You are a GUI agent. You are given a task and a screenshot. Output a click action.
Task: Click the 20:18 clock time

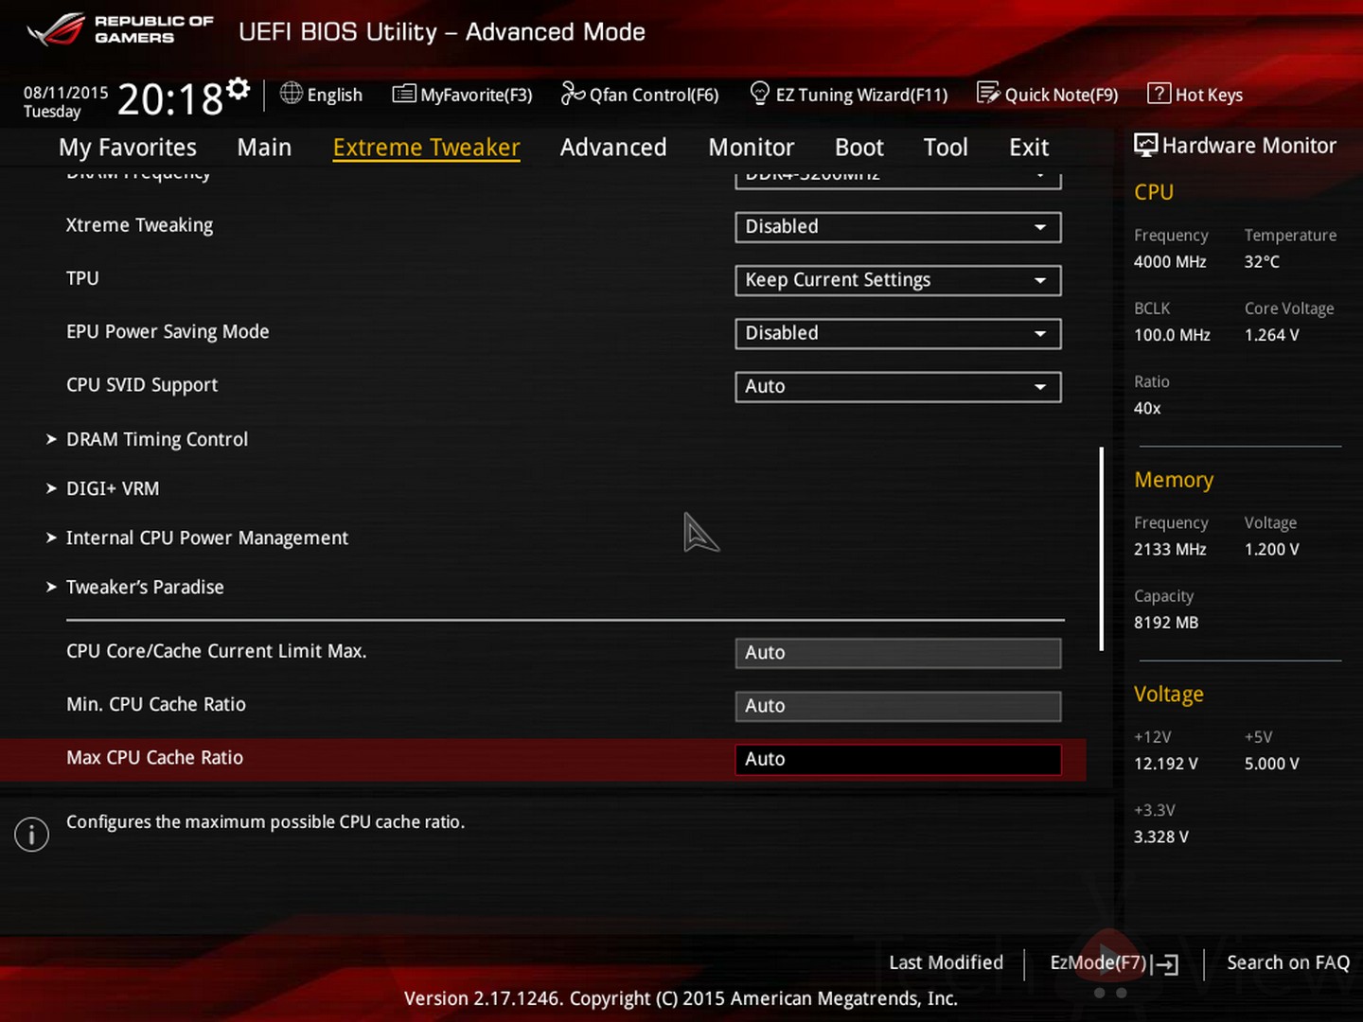tap(170, 98)
